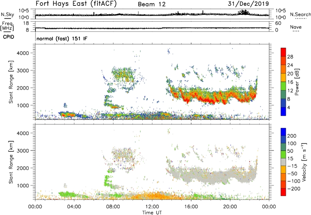Click the power scatter cluster at 3000 km near 09:00
The width and height of the screenshot is (311, 215).
coord(123,74)
